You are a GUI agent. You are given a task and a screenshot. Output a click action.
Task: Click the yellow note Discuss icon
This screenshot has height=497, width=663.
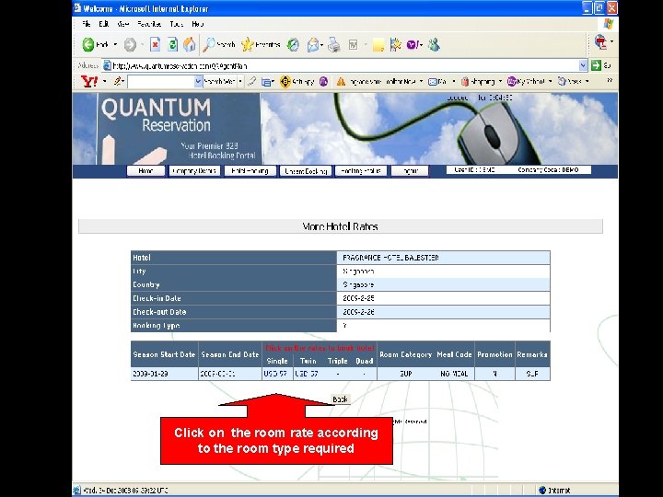(x=378, y=45)
